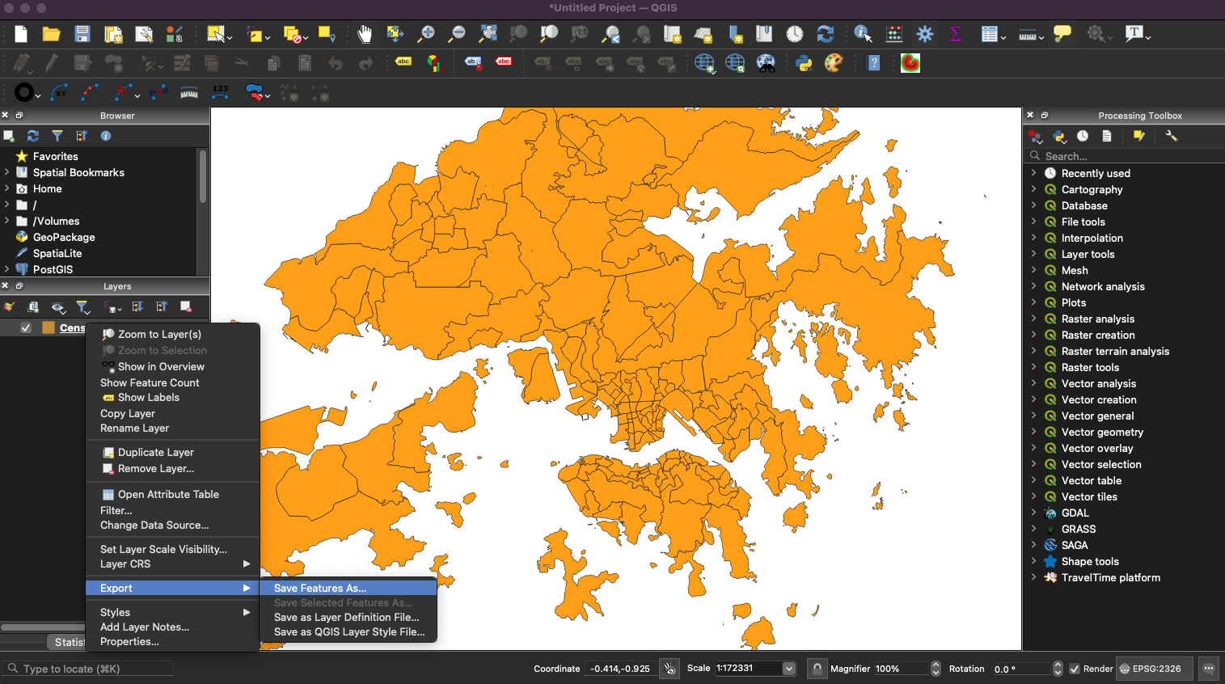Choose Save Features As from Export submenu

click(x=319, y=587)
